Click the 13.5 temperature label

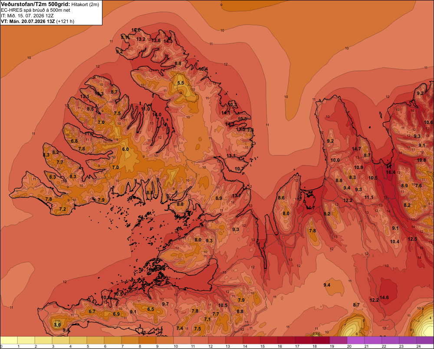[240, 130]
